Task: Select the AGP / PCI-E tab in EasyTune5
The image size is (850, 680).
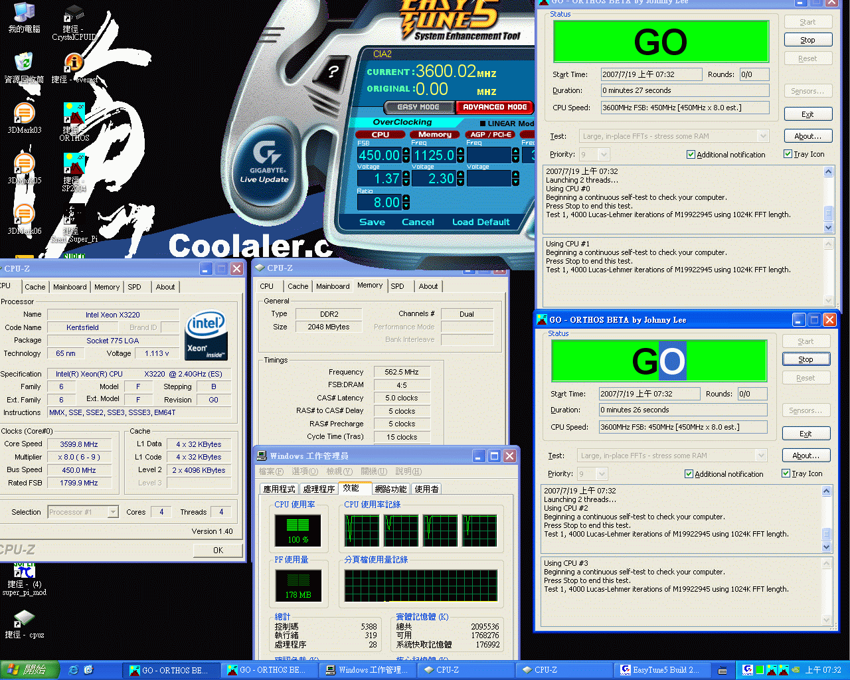Action: (491, 135)
